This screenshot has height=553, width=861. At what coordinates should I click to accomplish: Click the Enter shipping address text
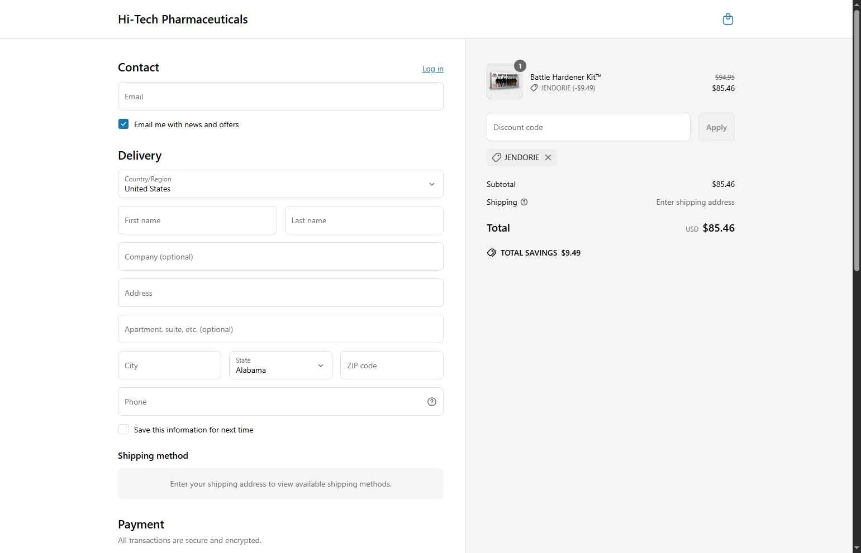click(695, 202)
